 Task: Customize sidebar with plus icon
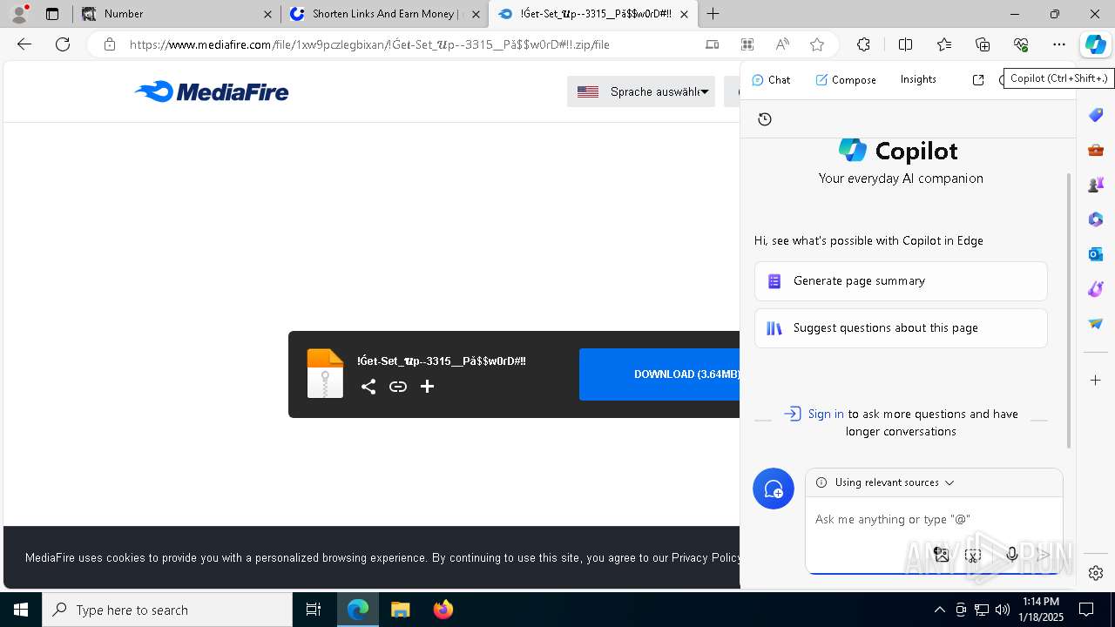click(1096, 381)
